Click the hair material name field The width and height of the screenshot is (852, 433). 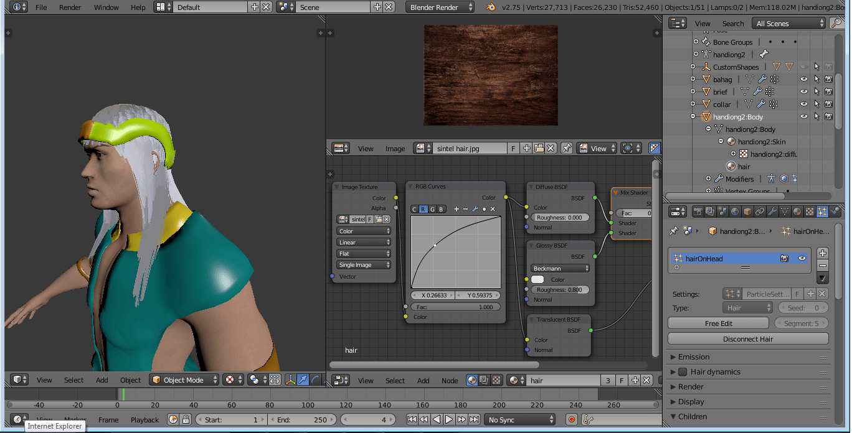(564, 380)
